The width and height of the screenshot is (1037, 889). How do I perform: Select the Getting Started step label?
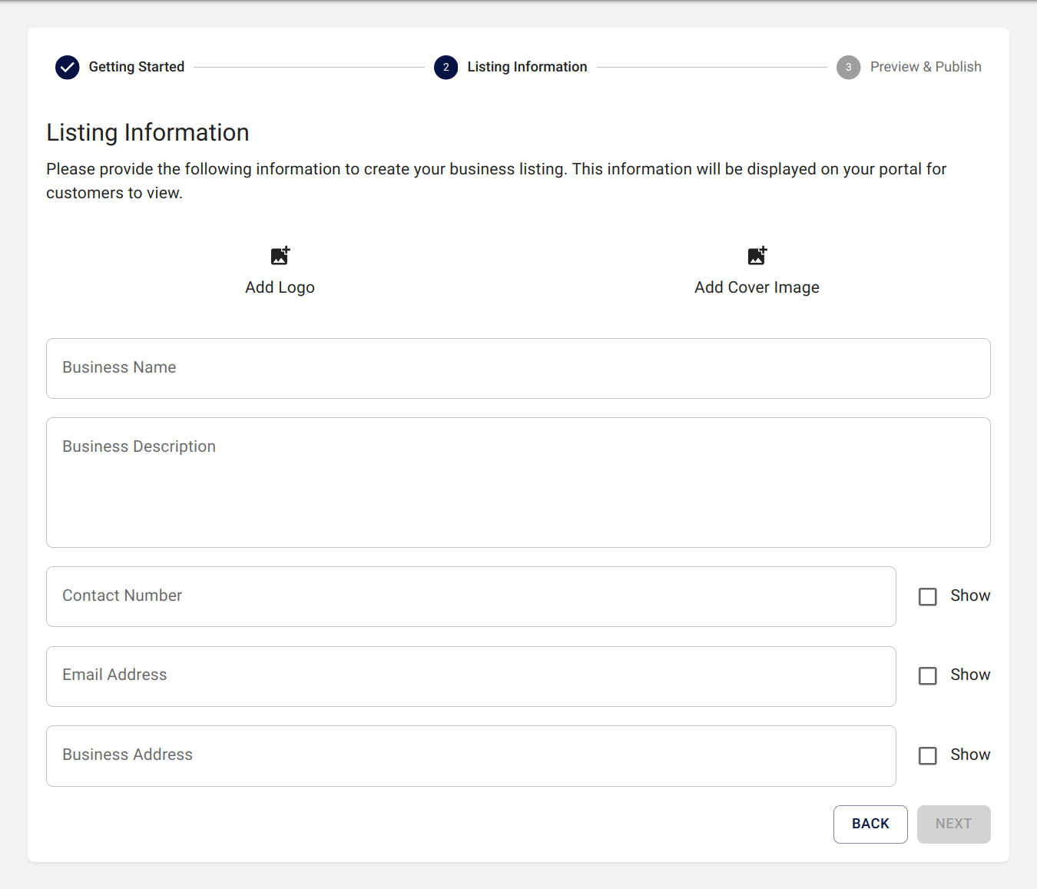(137, 67)
